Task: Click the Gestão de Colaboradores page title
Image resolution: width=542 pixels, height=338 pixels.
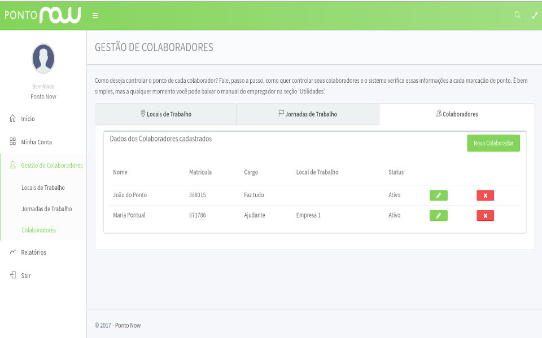Action: tap(154, 47)
